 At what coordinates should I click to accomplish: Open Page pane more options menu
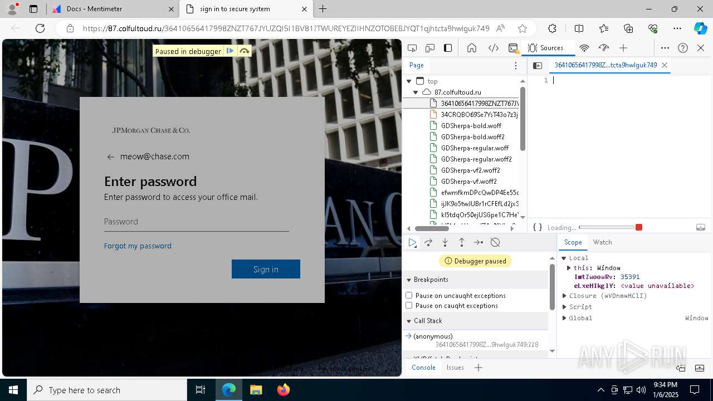tap(516, 65)
